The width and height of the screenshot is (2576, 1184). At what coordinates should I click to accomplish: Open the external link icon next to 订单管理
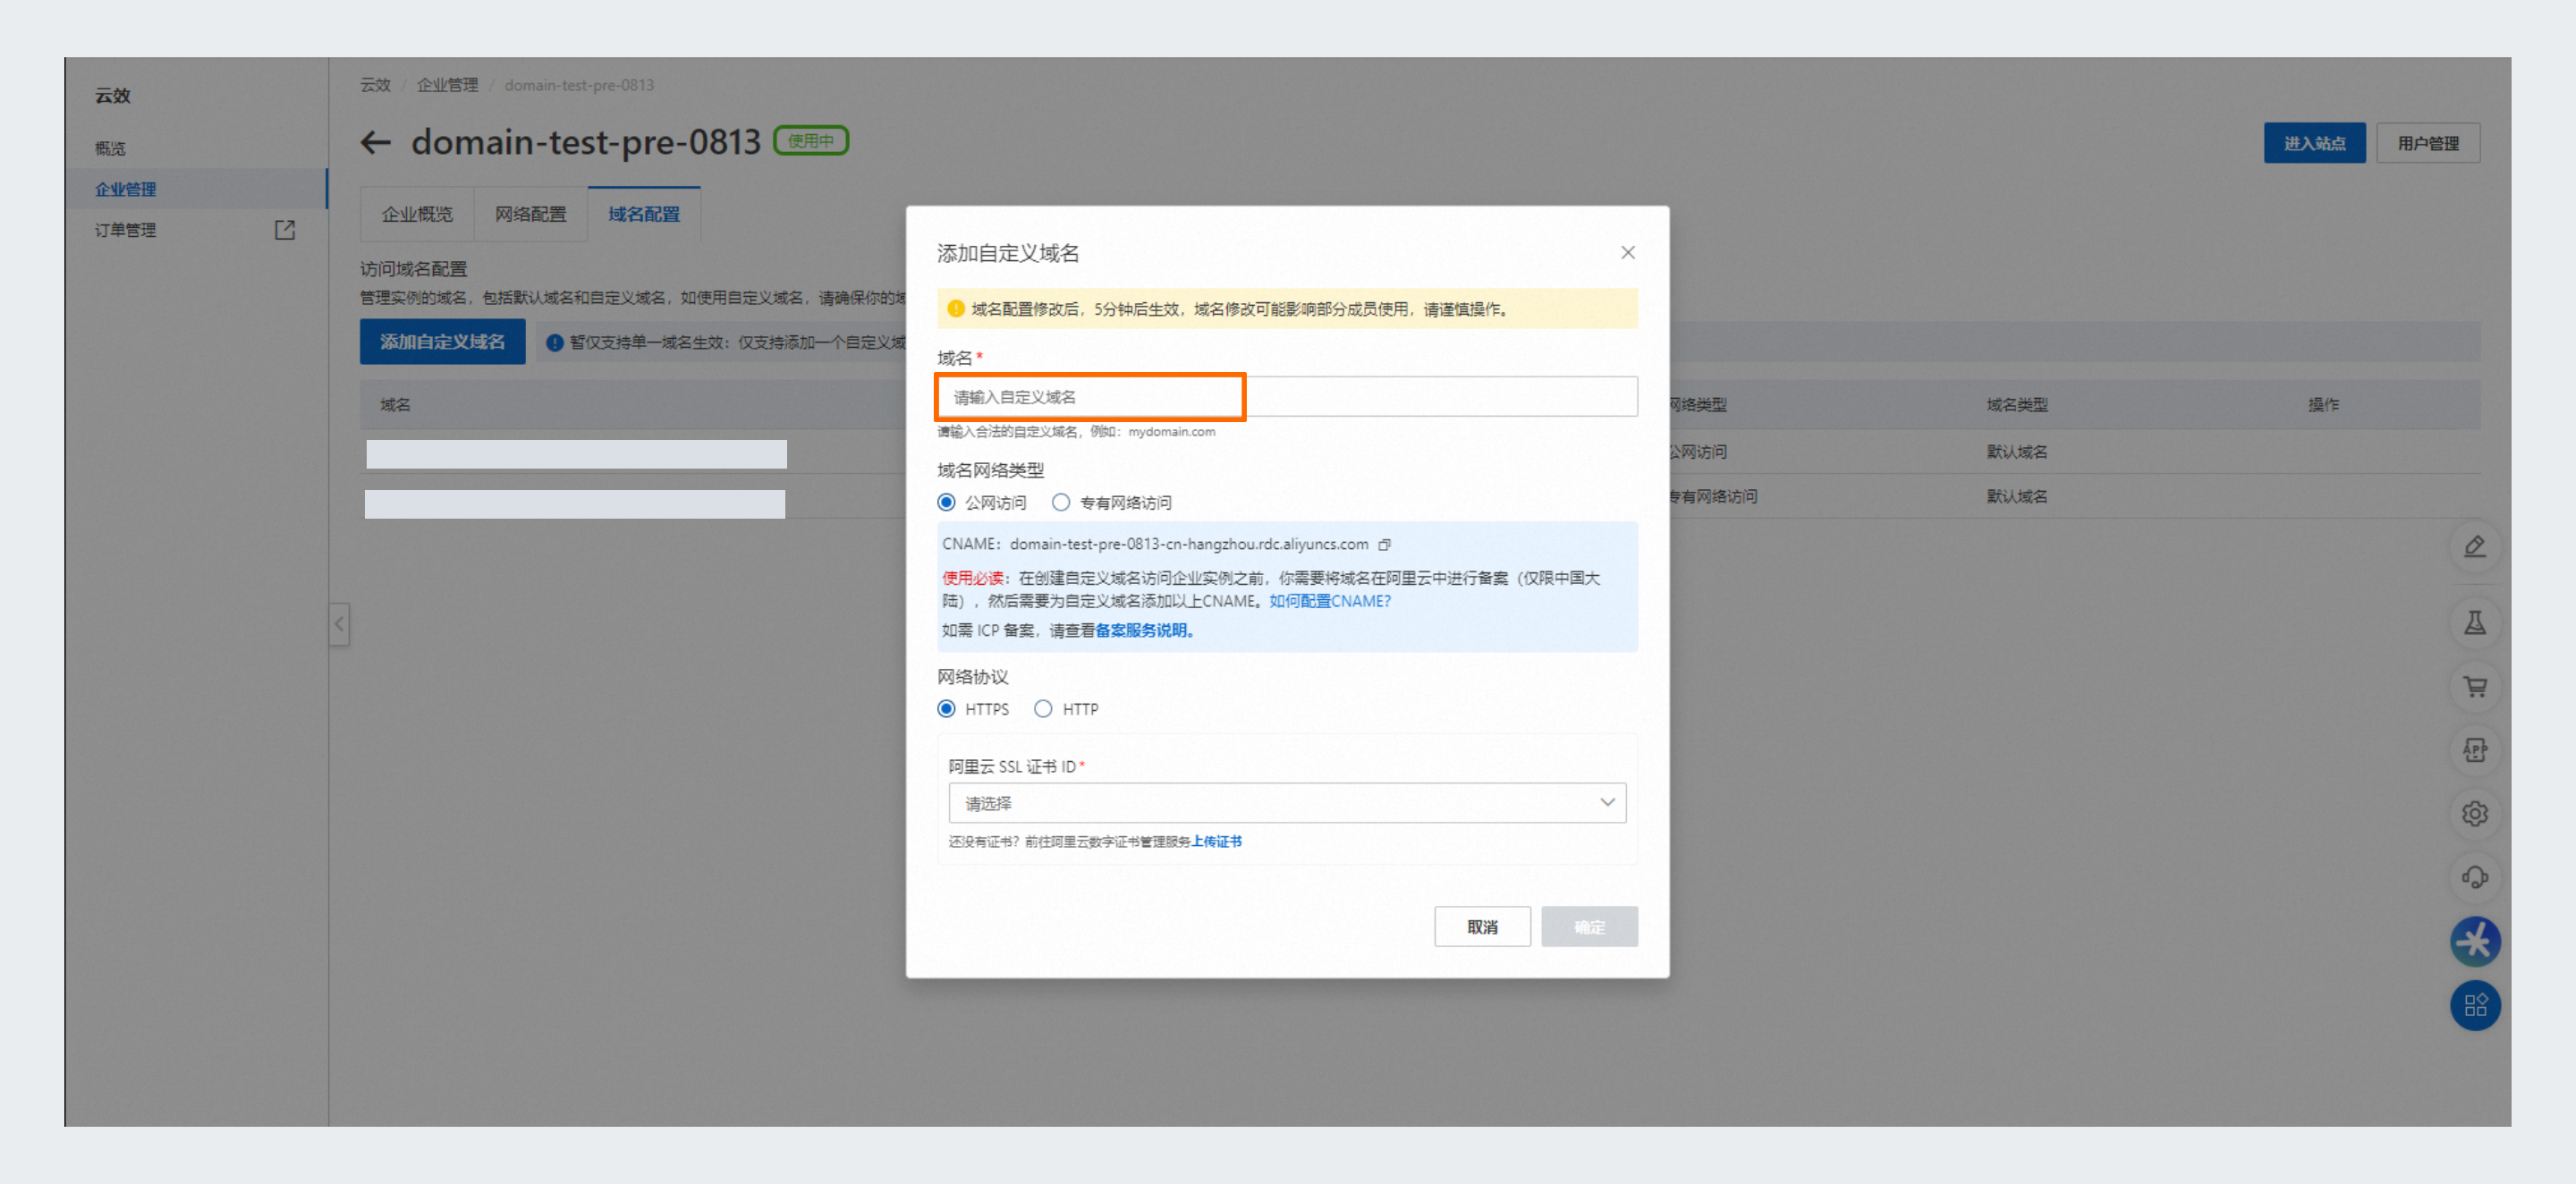[285, 230]
